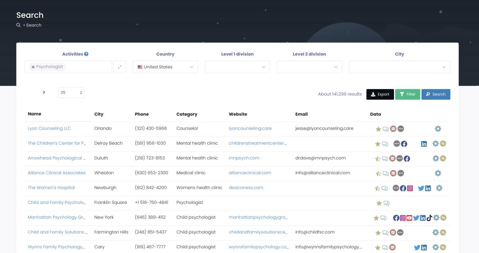This screenshot has width=479, height=253.
Task: Open Manhattan Psychology Group's TikTok icon
Action: [x=429, y=217]
